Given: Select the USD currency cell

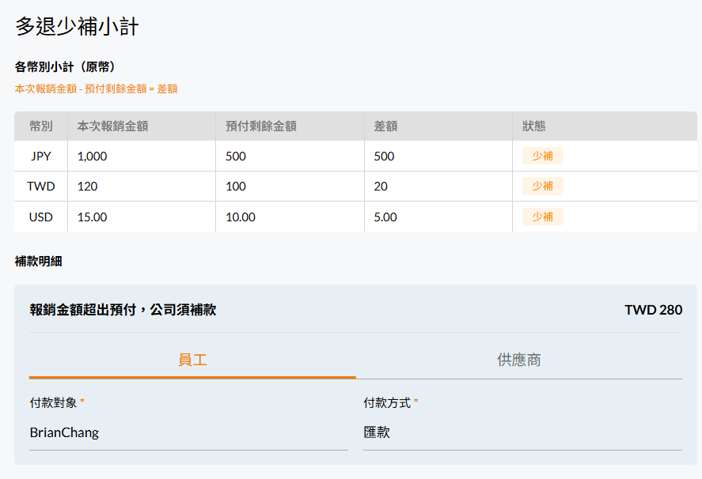Looking at the screenshot, I should click(x=40, y=217).
